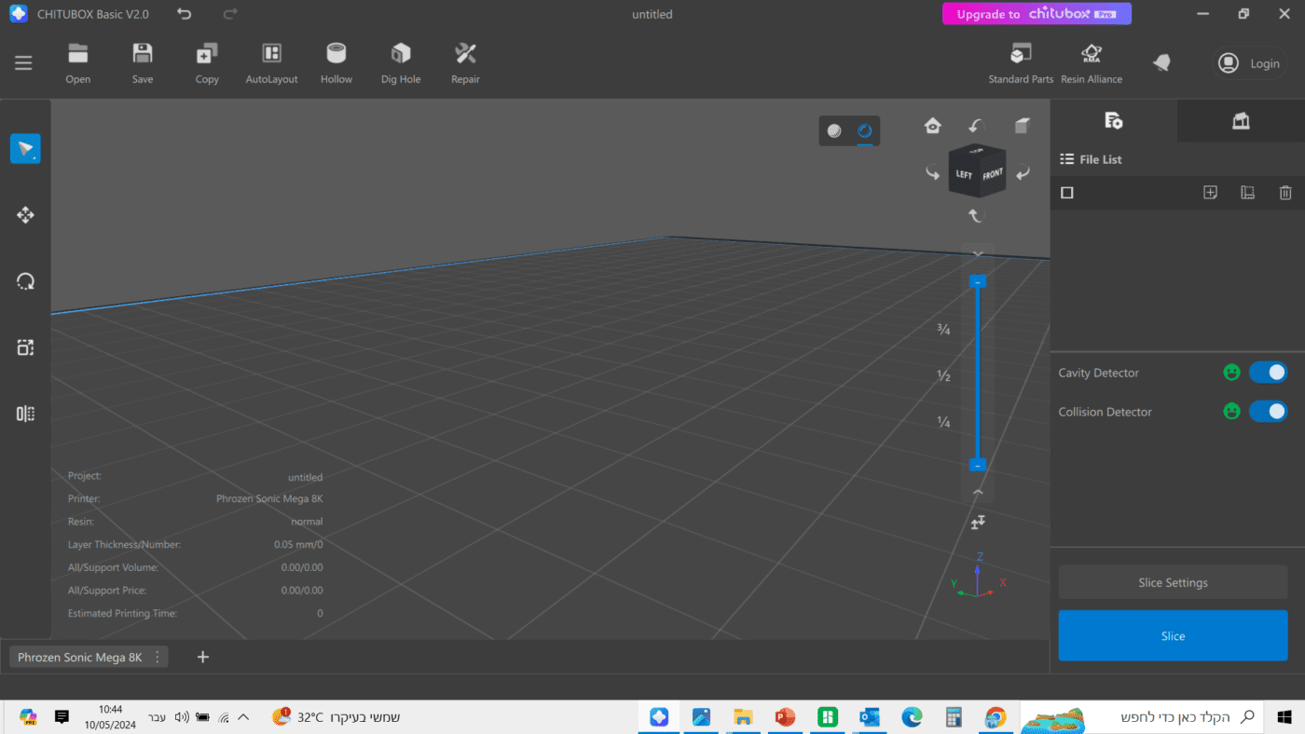The image size is (1305, 734).
Task: Click the Undo arrow in title bar
Action: [x=184, y=14]
